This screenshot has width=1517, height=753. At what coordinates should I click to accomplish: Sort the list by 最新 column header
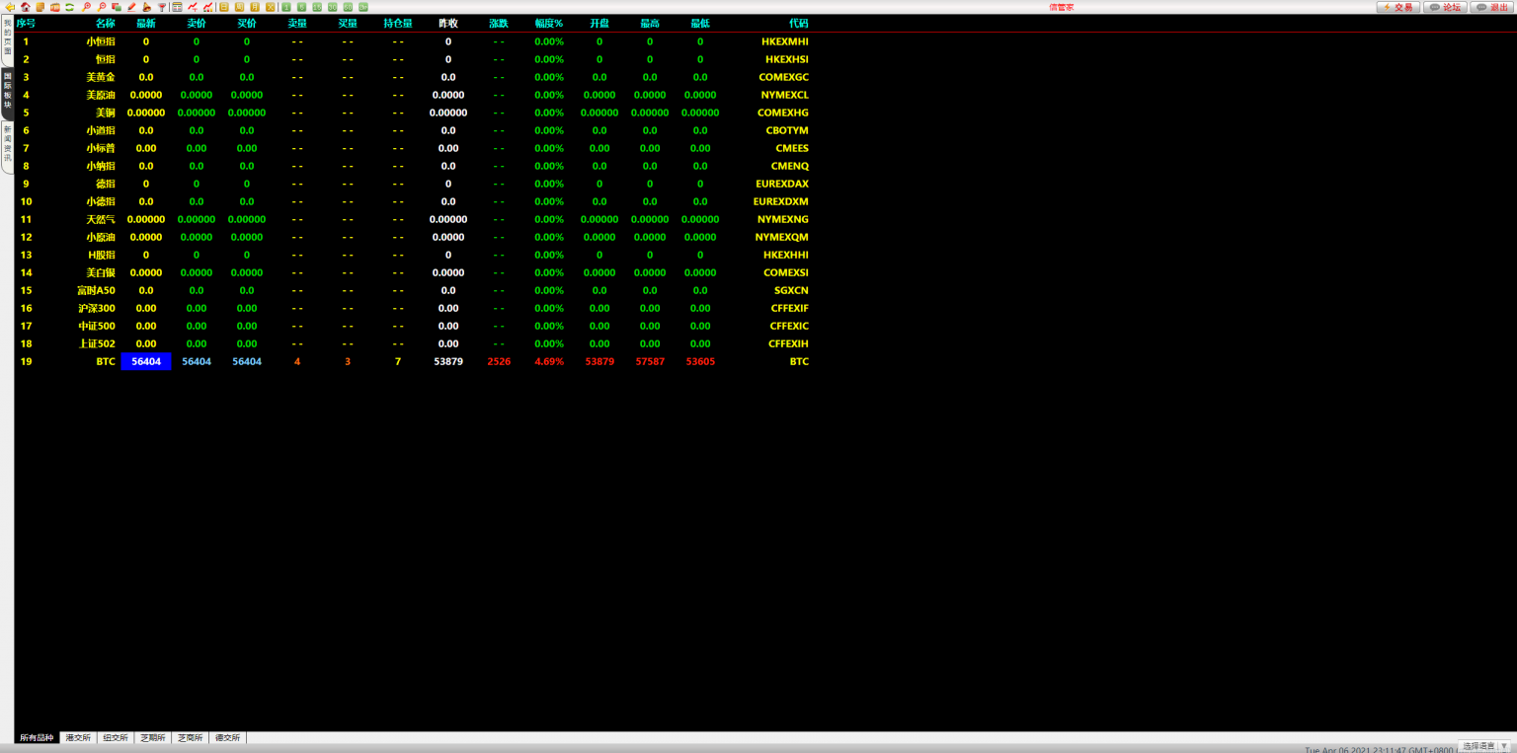pos(146,24)
